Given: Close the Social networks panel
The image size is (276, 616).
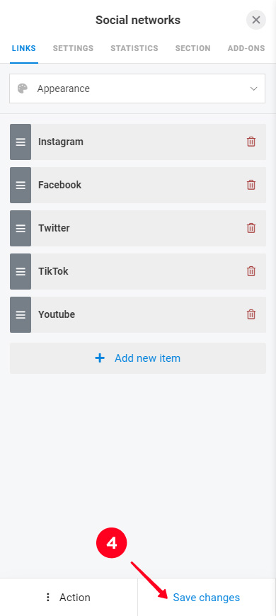Looking at the screenshot, I should (x=256, y=20).
